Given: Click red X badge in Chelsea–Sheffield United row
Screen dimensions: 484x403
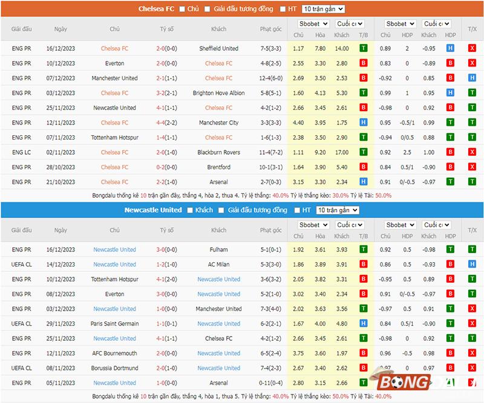Looking at the screenshot, I should pyautogui.click(x=472, y=48).
